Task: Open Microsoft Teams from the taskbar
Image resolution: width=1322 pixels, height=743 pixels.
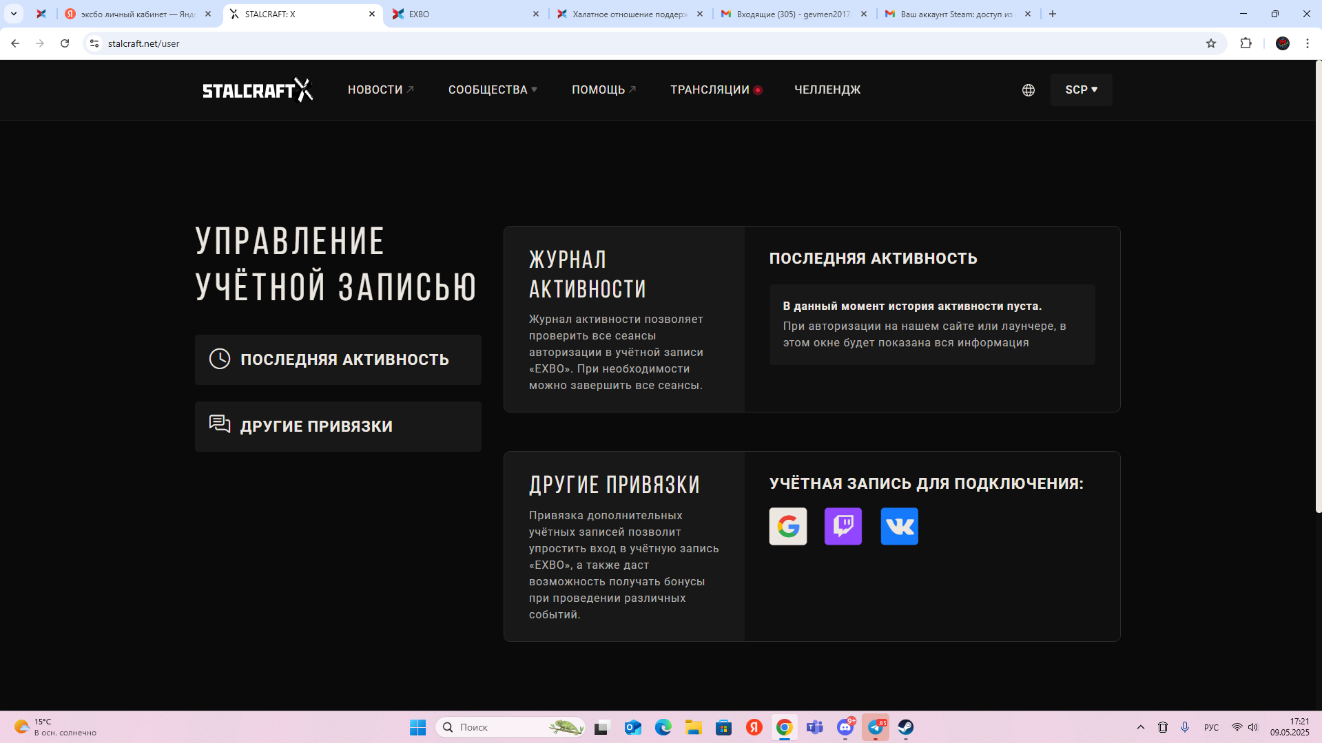Action: click(x=814, y=727)
